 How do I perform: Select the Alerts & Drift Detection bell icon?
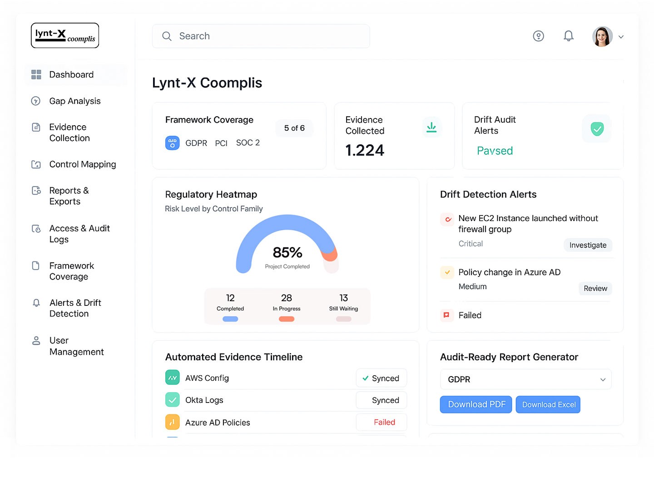[36, 303]
